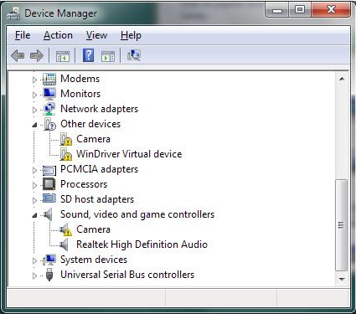This screenshot has height=314, width=356.
Task: Open the Action menu
Action: 58,35
